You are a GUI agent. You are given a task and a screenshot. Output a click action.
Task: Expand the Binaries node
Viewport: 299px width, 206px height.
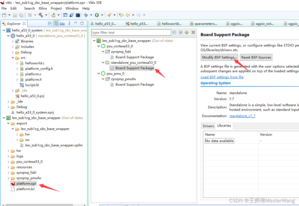coord(13,41)
